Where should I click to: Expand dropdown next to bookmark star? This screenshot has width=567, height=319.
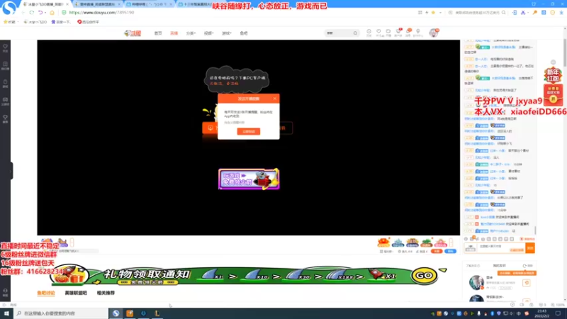coord(440,13)
